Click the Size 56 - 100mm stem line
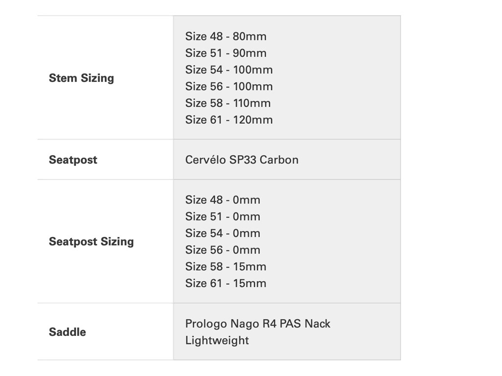The height and width of the screenshot is (376, 502). pyautogui.click(x=229, y=87)
